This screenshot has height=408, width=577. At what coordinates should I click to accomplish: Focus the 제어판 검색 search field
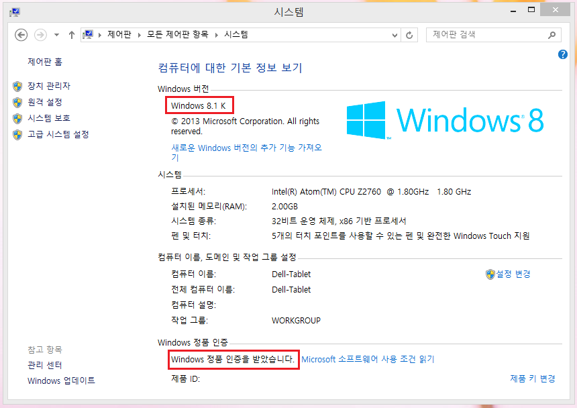tap(493, 35)
